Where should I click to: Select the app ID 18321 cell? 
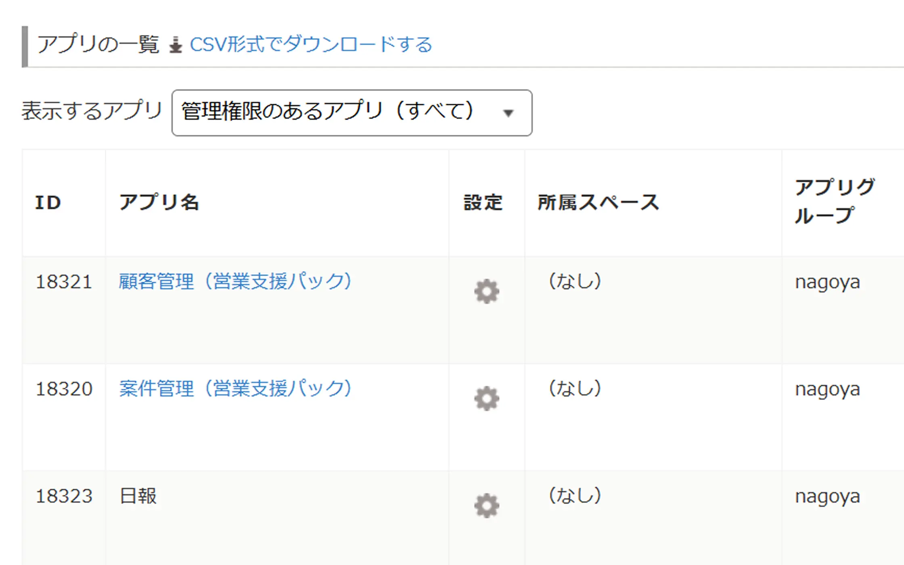(x=64, y=282)
